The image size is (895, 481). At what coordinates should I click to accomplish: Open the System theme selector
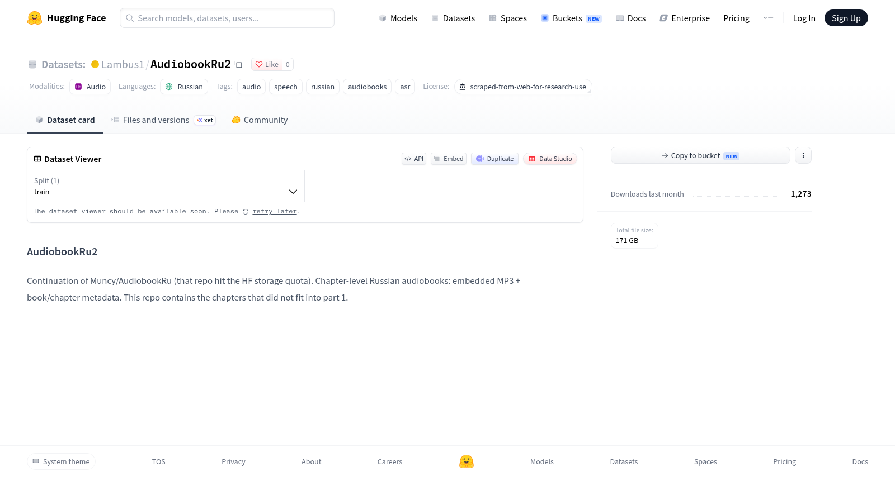coord(61,461)
